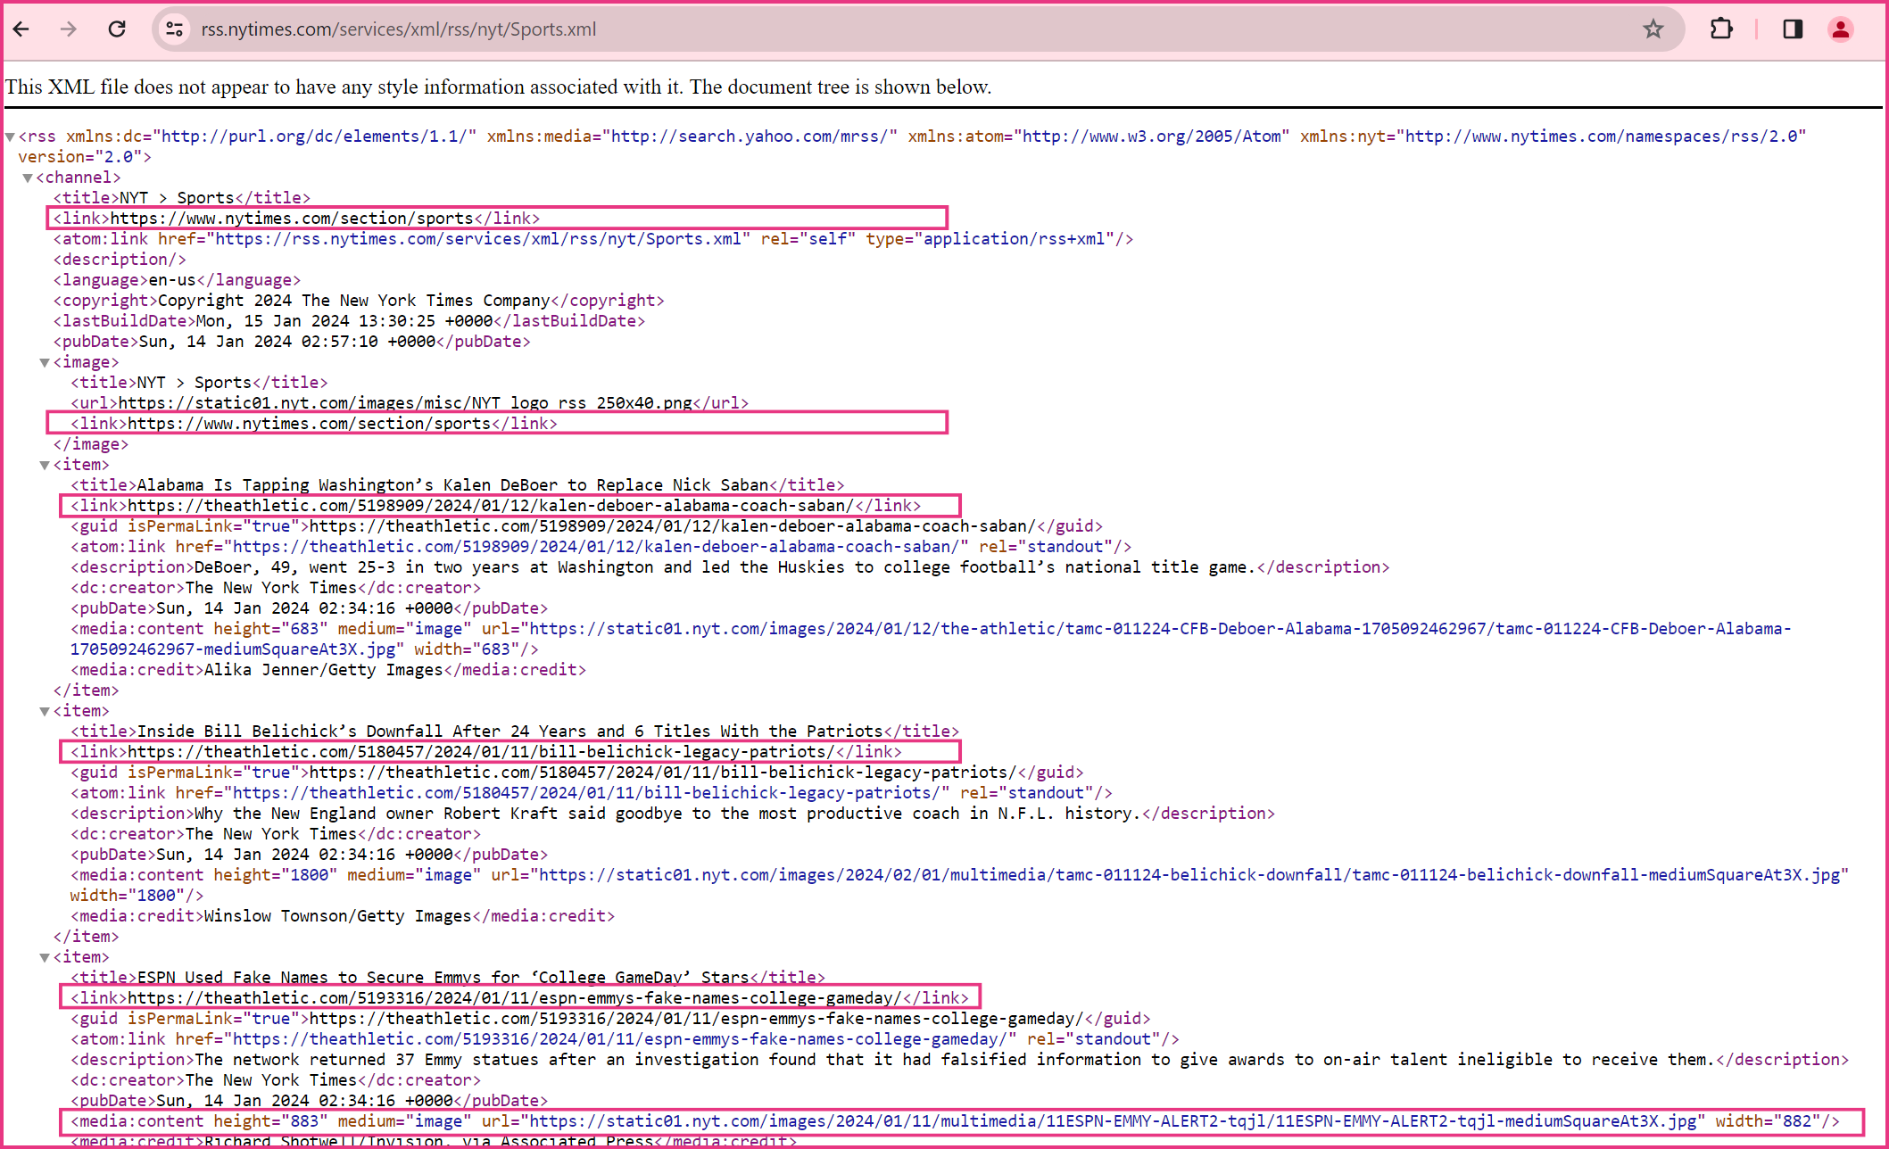Select the language en-us line
This screenshot has width=1889, height=1149.
177,280
